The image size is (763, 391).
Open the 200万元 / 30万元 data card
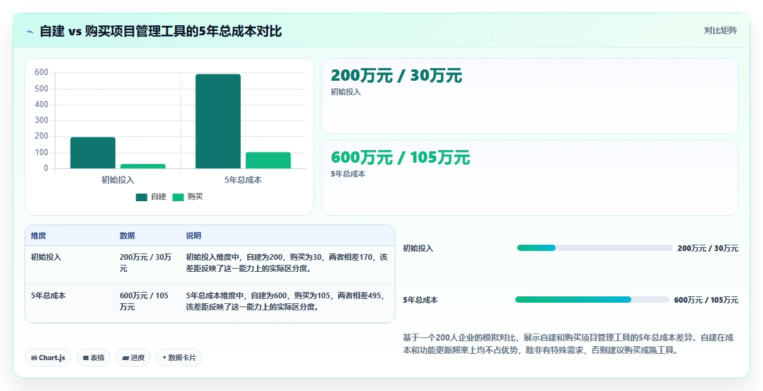(x=530, y=96)
